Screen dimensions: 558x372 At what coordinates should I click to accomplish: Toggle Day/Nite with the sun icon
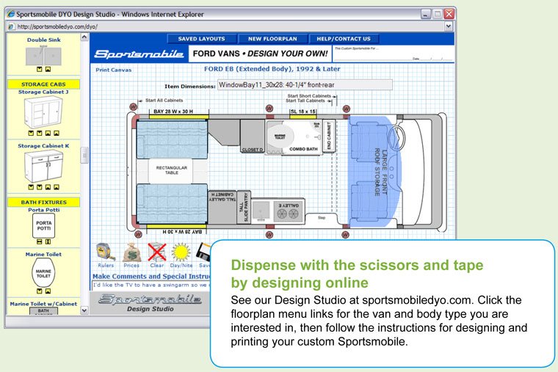[x=181, y=252]
